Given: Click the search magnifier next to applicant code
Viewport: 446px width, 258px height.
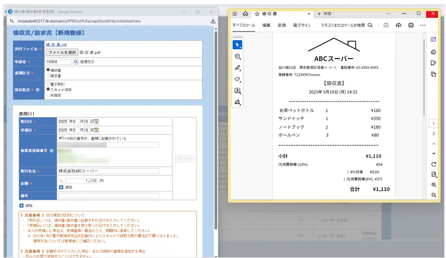Looking at the screenshot, I should pyautogui.click(x=76, y=62).
